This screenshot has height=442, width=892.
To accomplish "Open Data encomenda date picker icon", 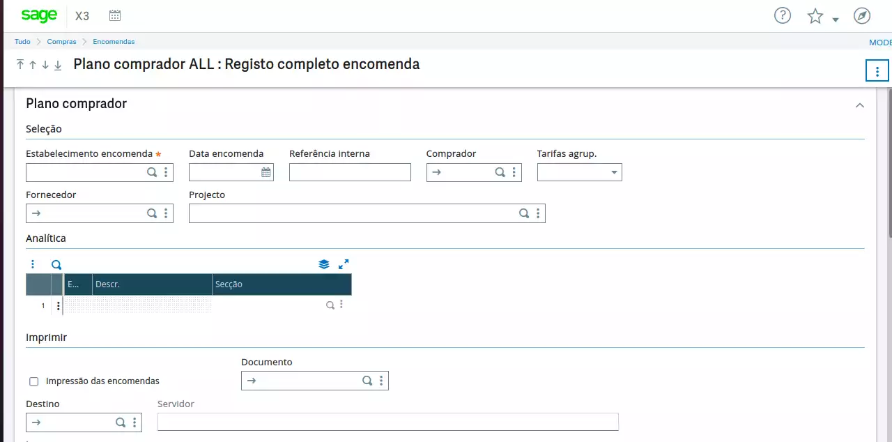I will pos(266,172).
